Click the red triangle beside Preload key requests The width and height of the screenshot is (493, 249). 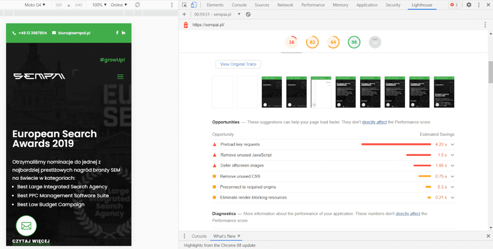click(x=215, y=144)
